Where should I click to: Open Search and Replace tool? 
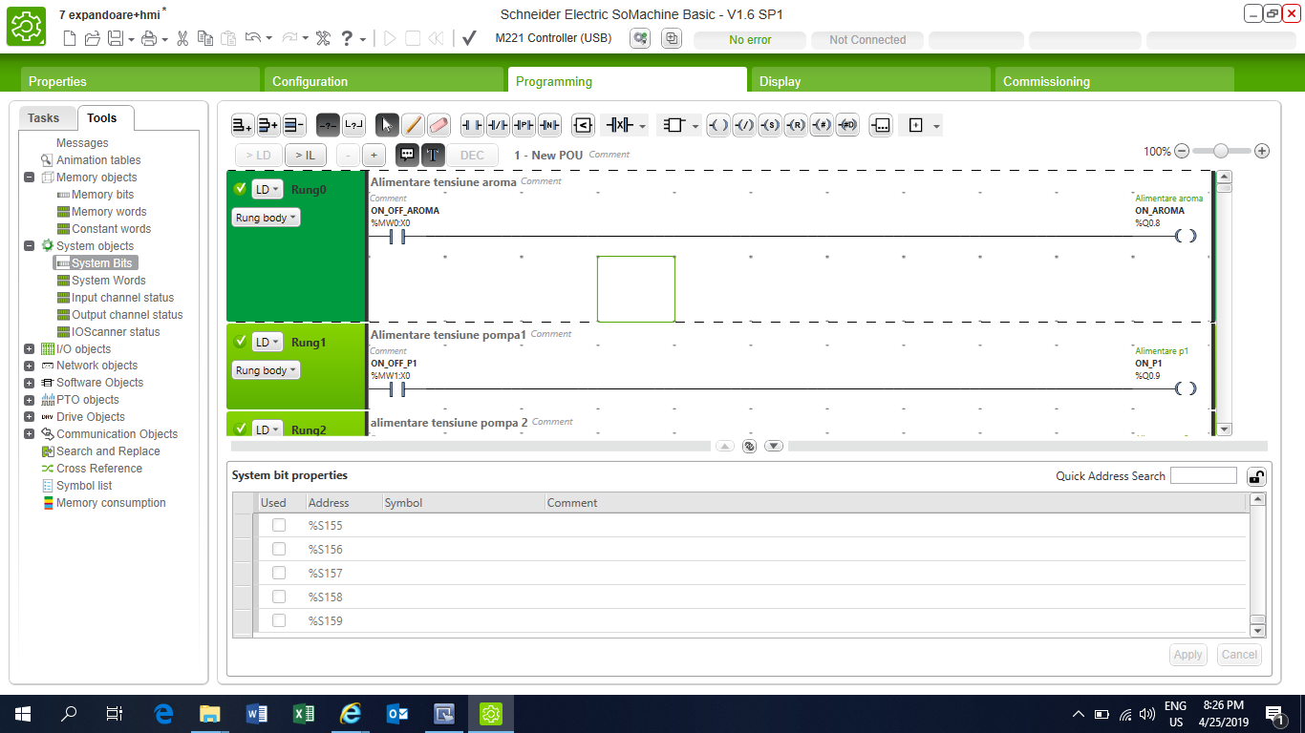[108, 451]
